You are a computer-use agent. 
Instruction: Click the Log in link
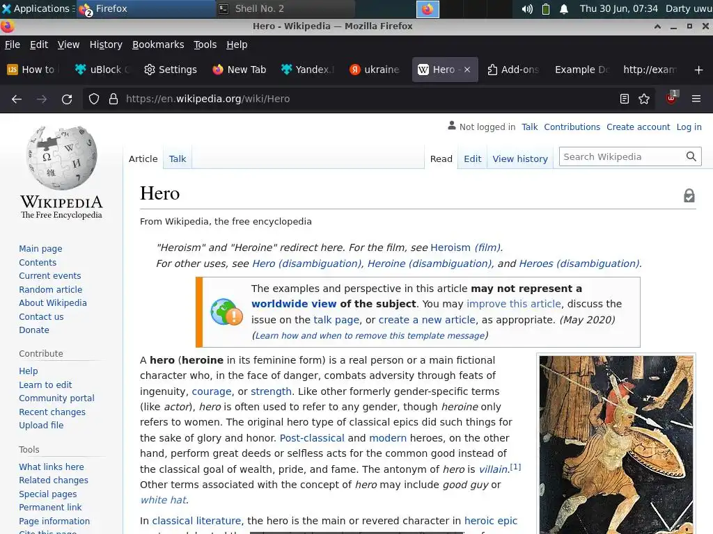(689, 127)
